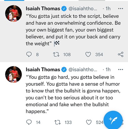This screenshot has width=128, height=129.
Task: Open @isaiahtho... handle on first tweet
Action: pyautogui.click(x=83, y=8)
